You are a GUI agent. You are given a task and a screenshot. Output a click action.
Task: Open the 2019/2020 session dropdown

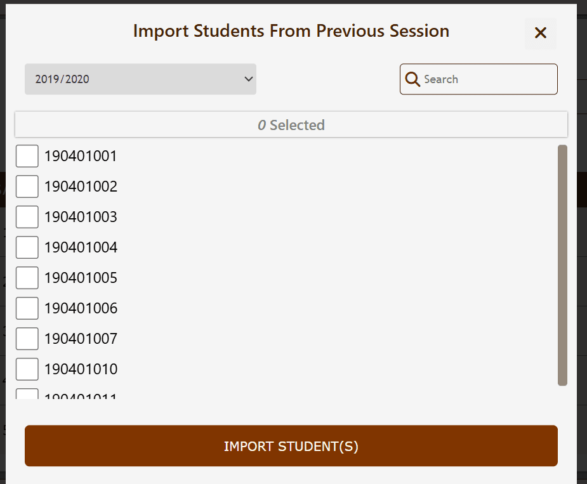point(140,79)
